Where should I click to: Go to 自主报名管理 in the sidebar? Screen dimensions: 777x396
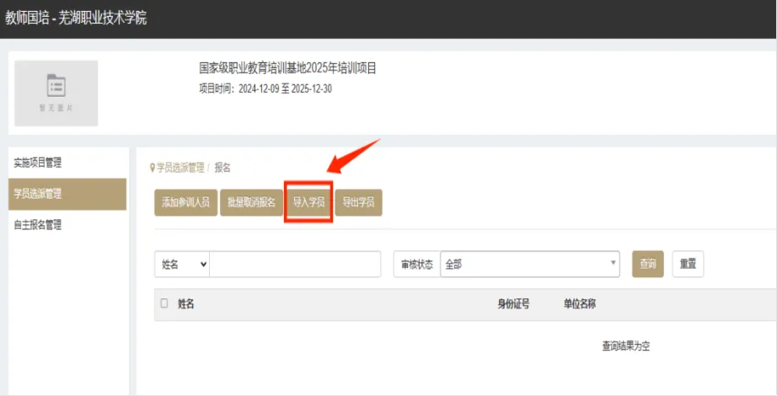click(x=38, y=225)
